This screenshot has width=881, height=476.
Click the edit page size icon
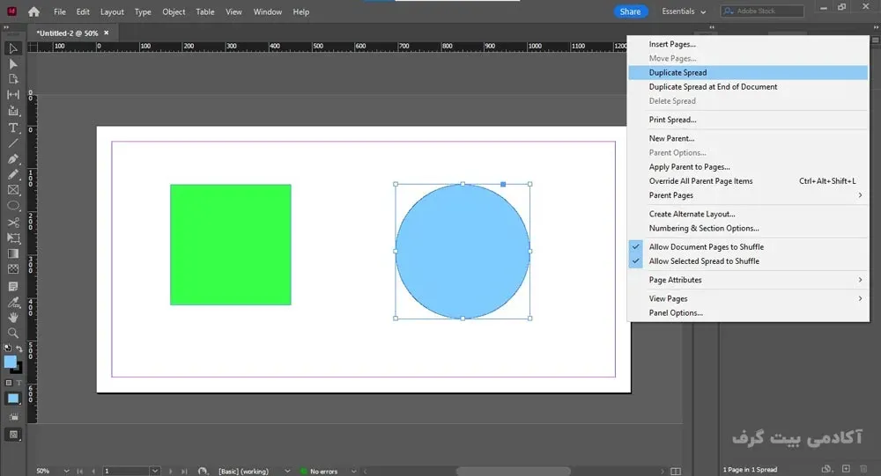pyautogui.click(x=826, y=469)
